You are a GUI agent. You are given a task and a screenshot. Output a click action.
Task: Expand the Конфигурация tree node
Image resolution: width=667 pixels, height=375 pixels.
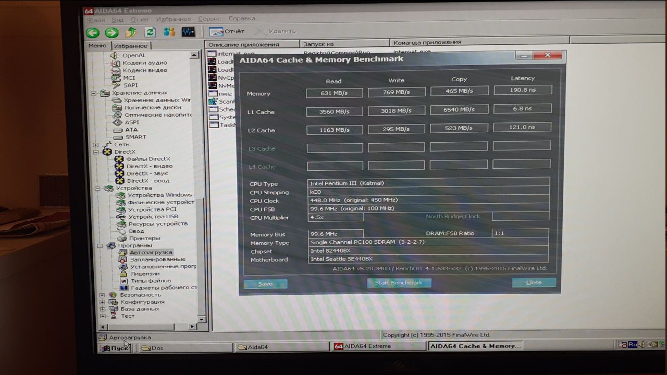click(x=102, y=302)
